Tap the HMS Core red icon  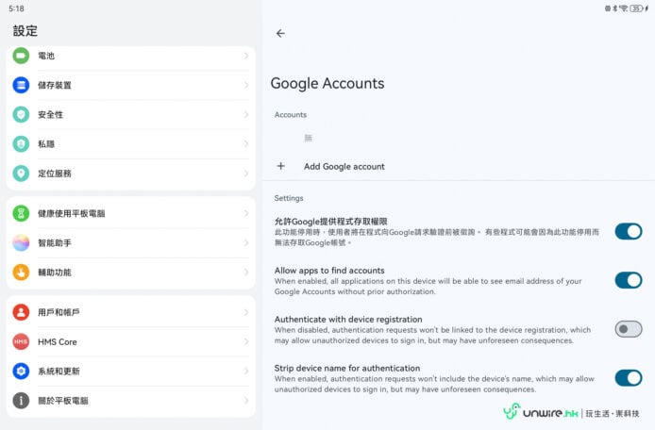(x=21, y=341)
